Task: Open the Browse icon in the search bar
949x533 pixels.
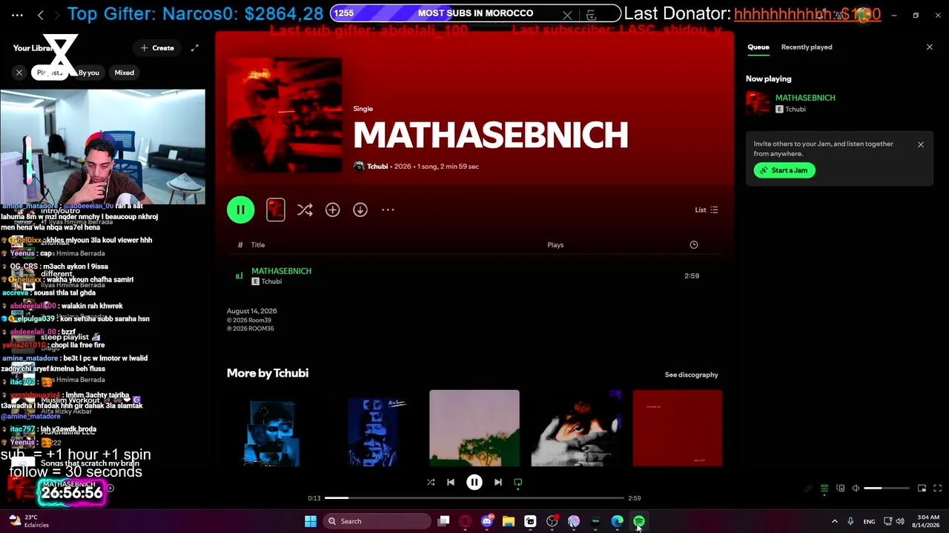Action: (591, 15)
